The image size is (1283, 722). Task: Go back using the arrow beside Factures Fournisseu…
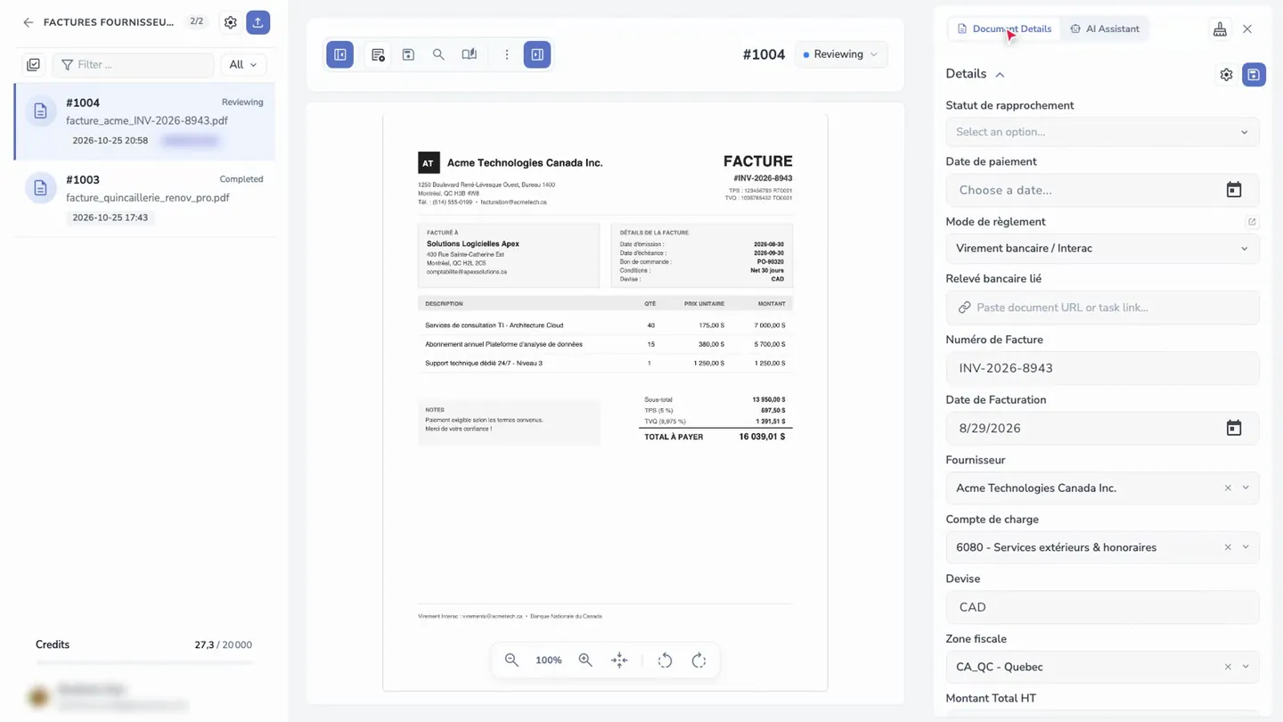point(29,22)
